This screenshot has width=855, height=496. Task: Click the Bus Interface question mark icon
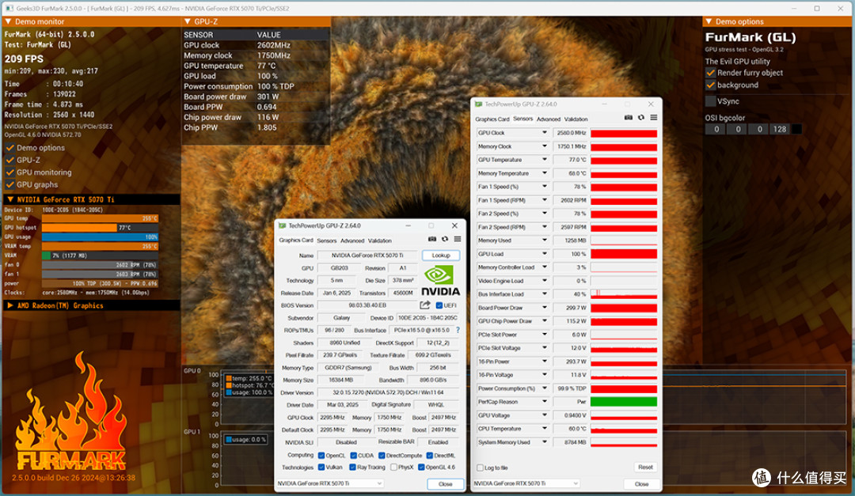[458, 331]
